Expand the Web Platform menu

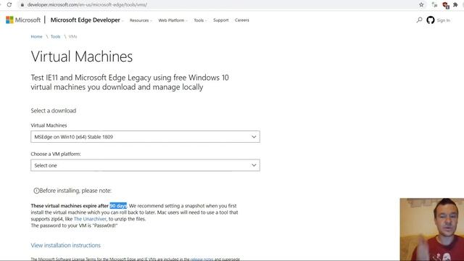click(173, 20)
